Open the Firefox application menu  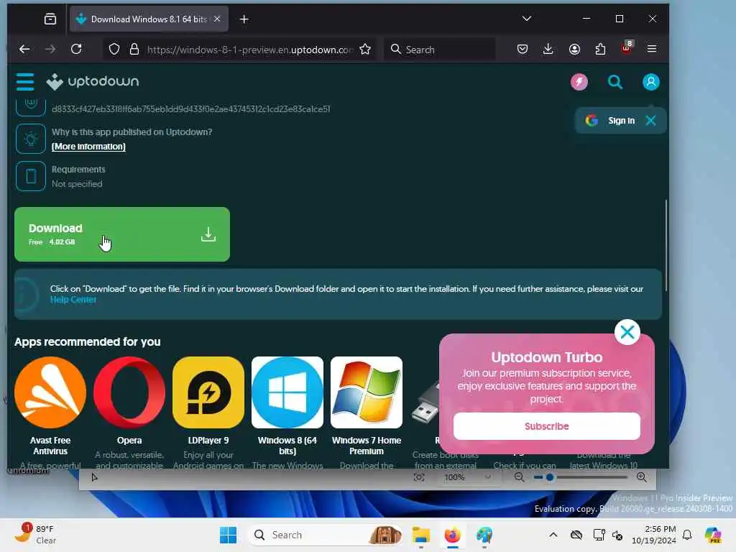[651, 49]
